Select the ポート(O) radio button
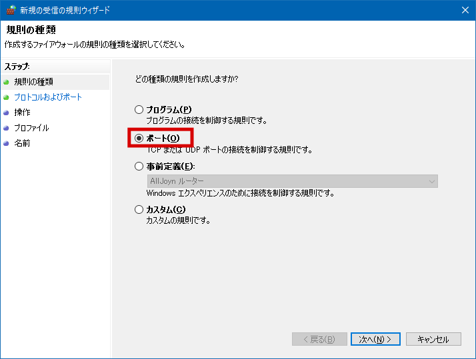Screen dimensions: 476x359 coord(139,139)
